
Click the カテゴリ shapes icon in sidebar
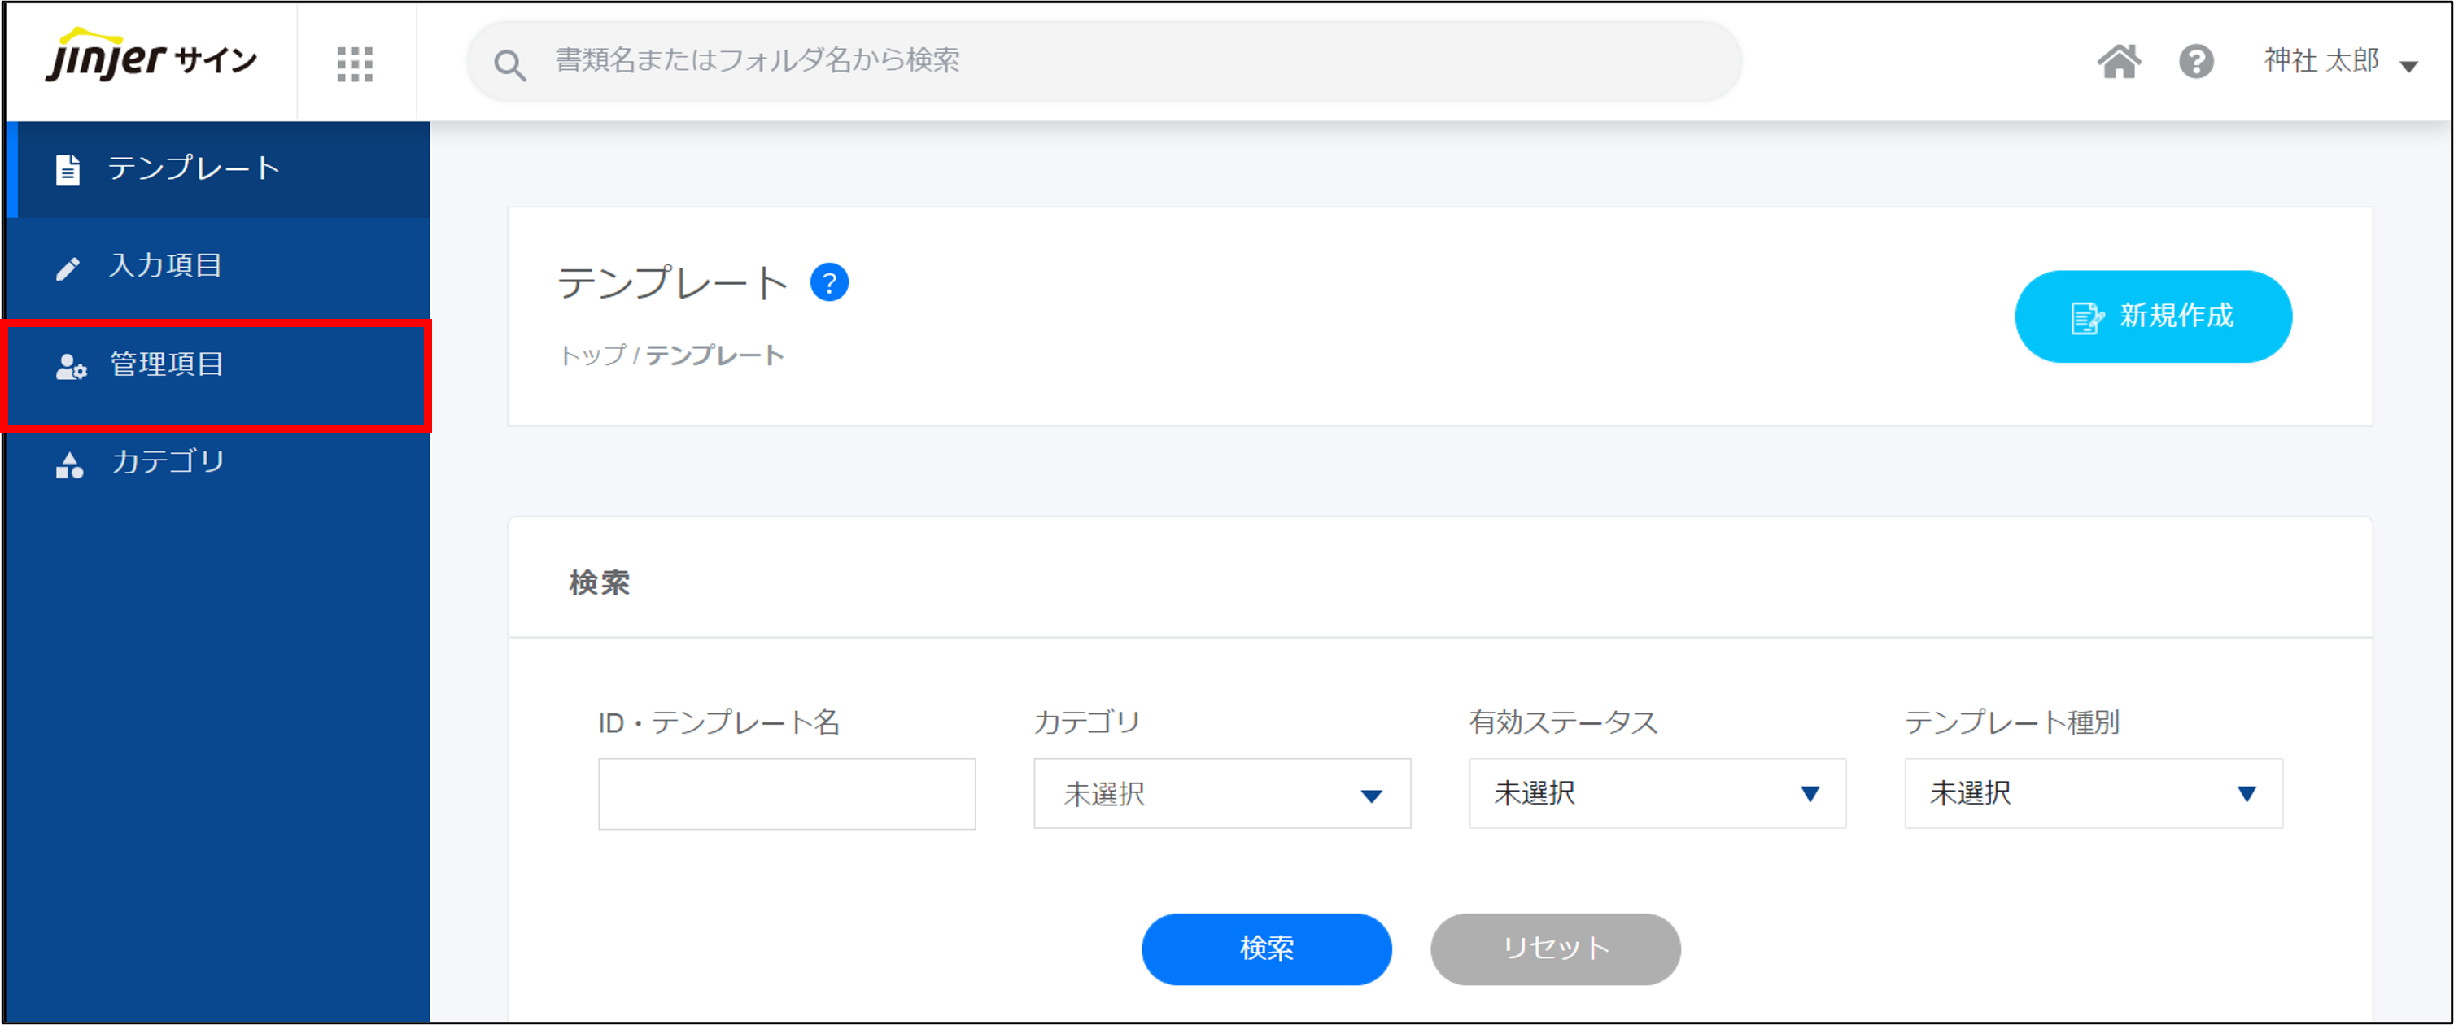pos(68,465)
